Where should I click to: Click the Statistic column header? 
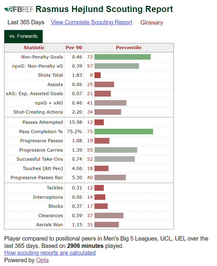point(34,48)
